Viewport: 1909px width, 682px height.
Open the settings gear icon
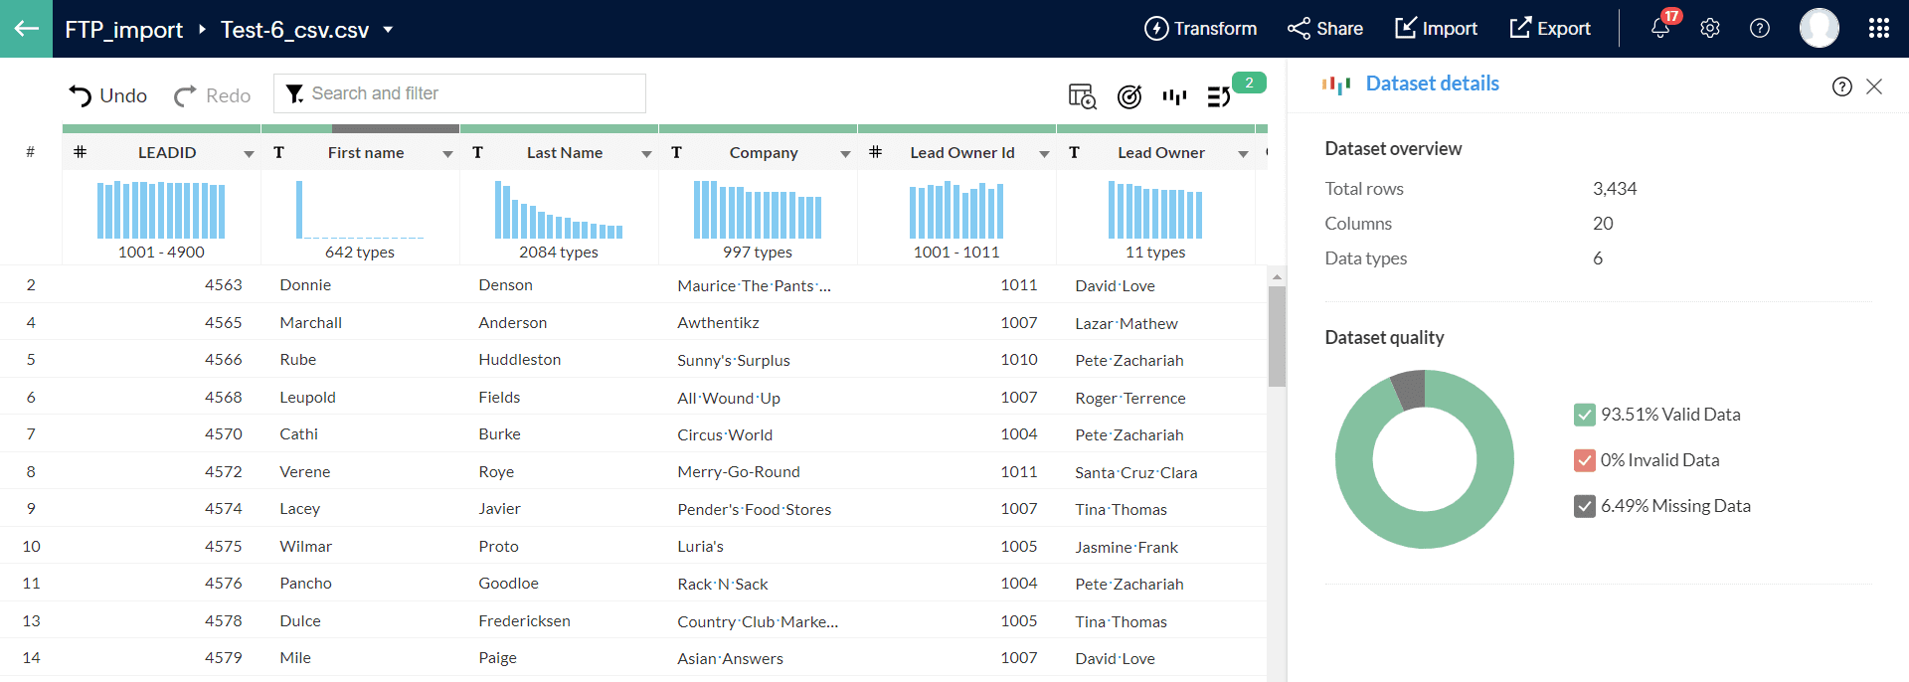click(1709, 29)
